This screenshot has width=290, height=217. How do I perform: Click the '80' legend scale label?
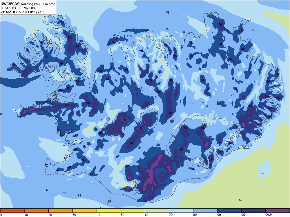coord(195,215)
